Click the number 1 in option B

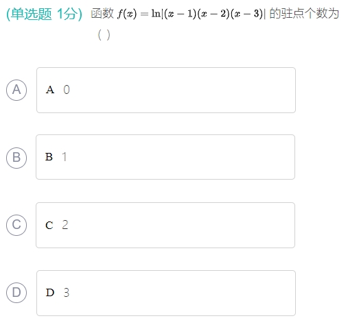click(65, 157)
